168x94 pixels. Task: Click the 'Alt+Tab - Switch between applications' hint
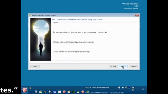(x=97, y=87)
